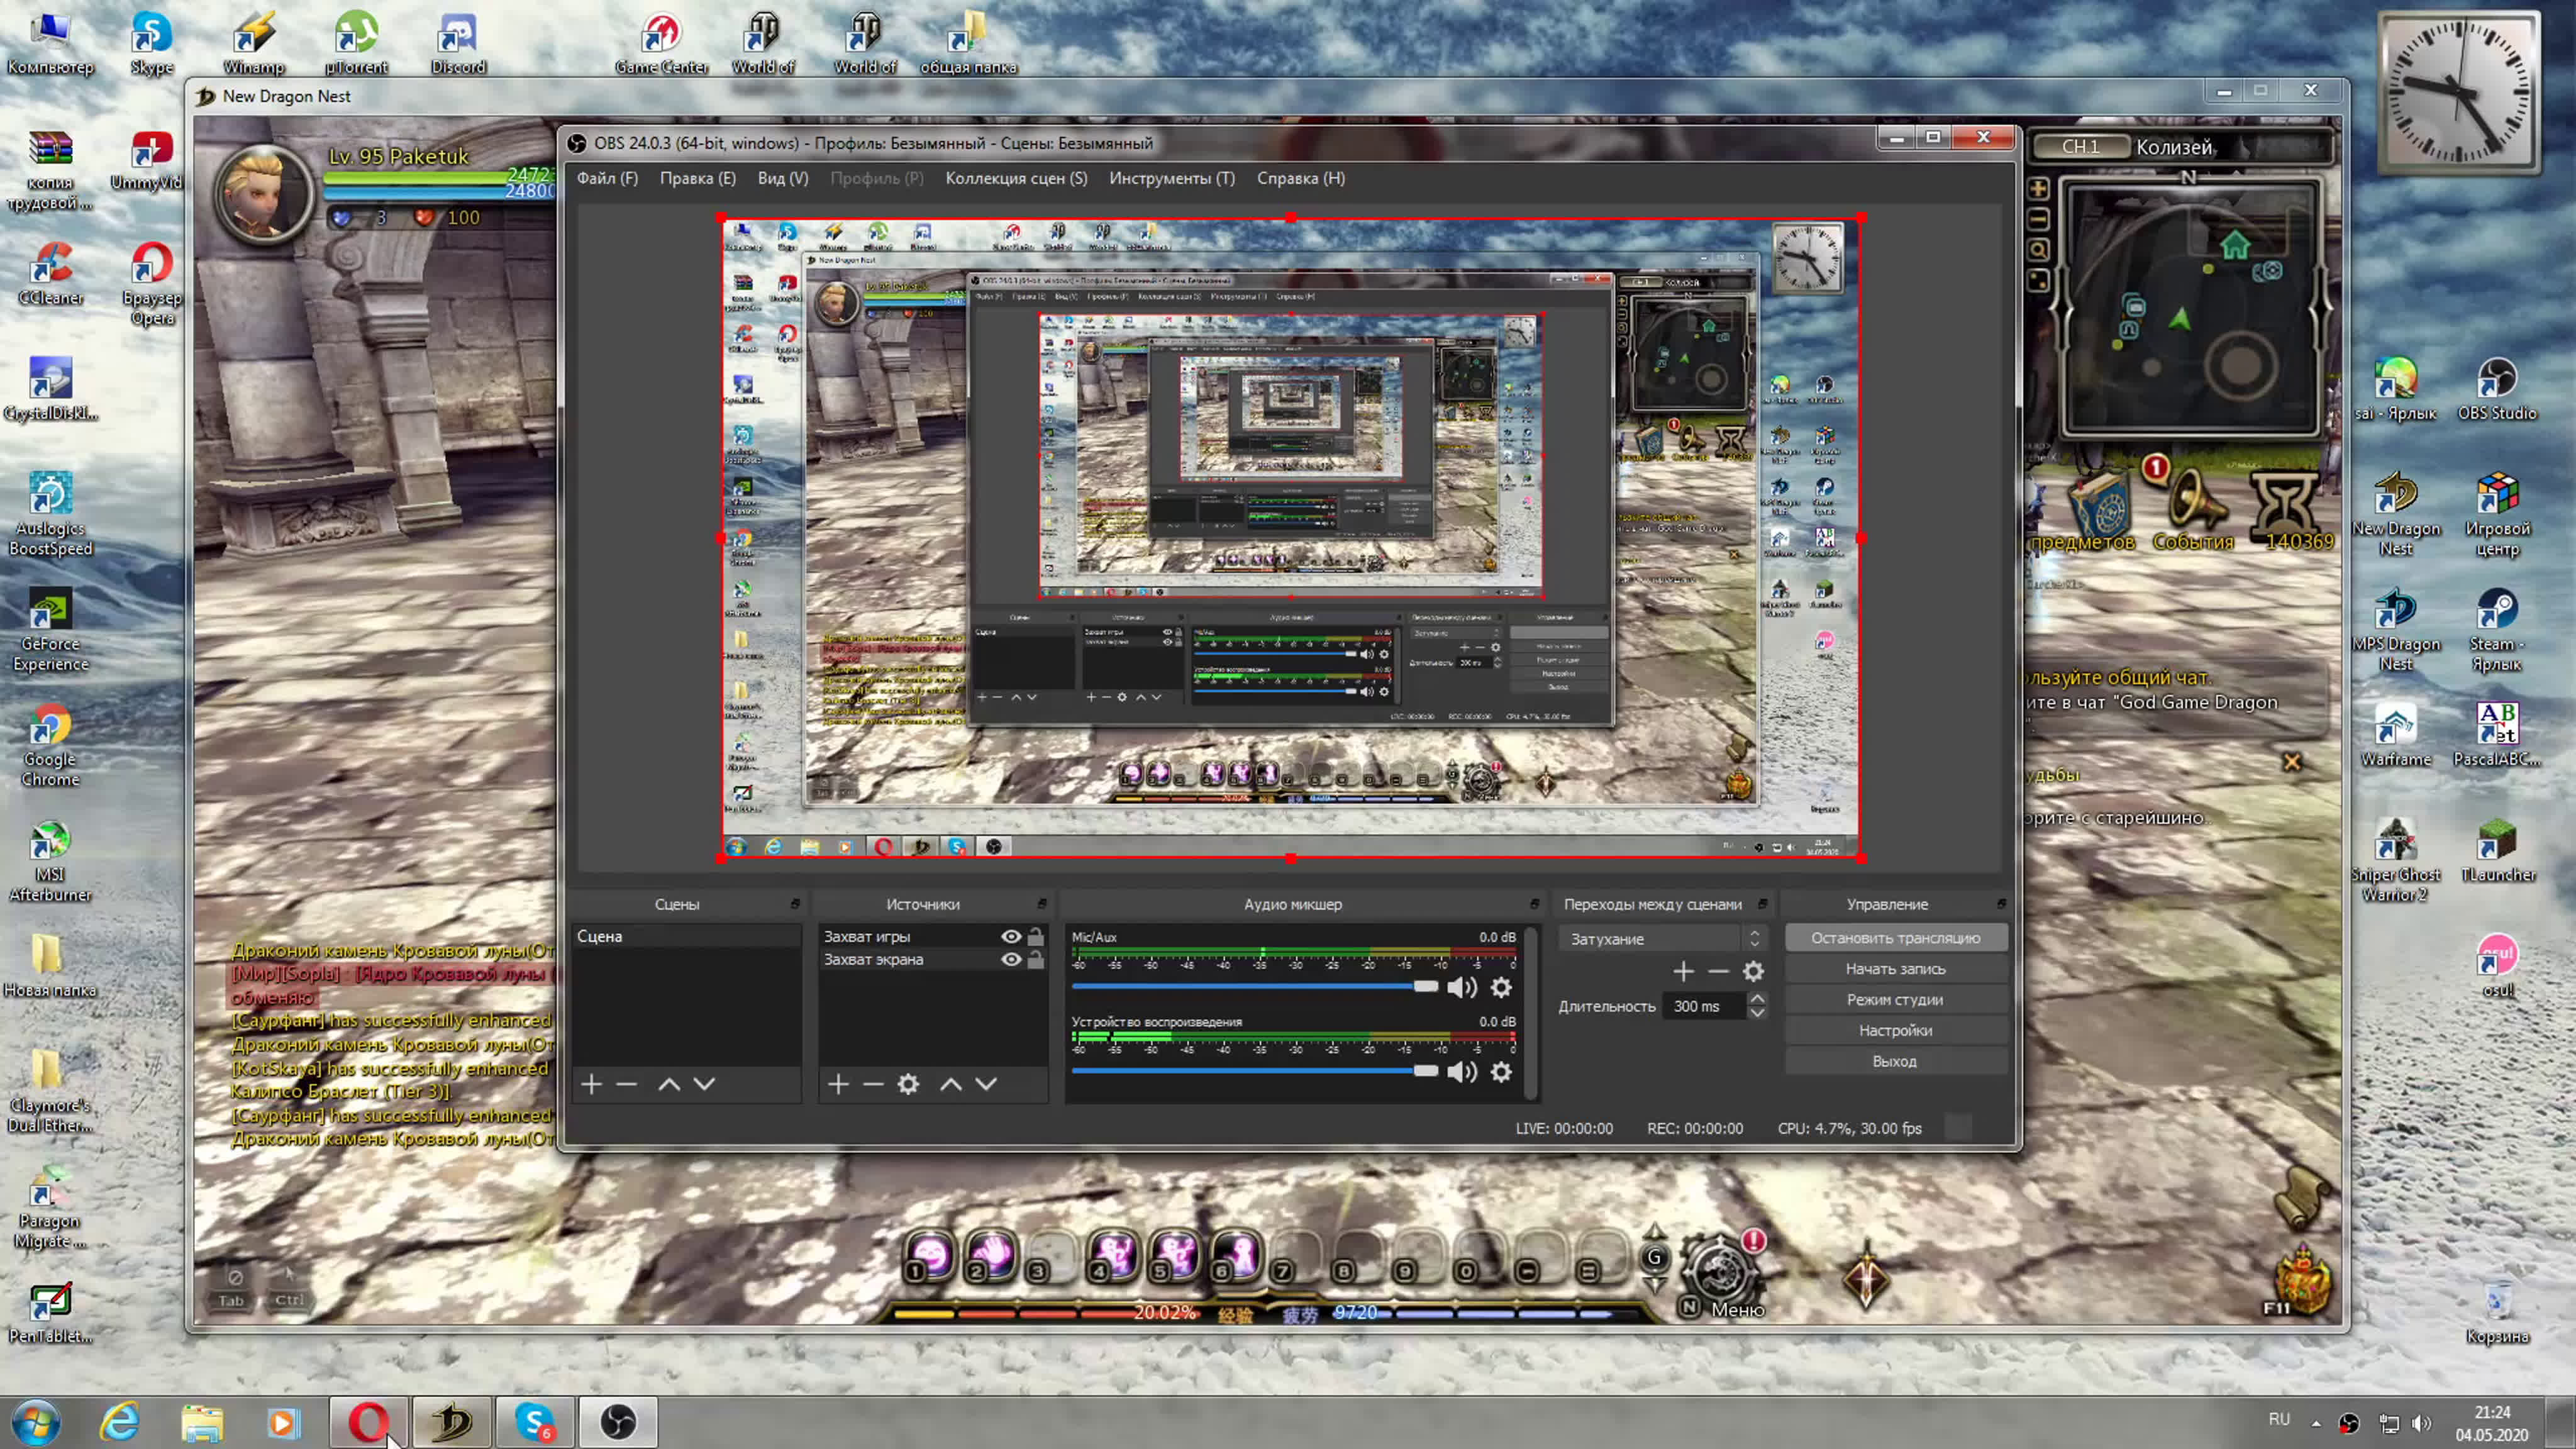Add a scene transition with the plus icon
Image resolution: width=2576 pixels, height=1449 pixels.
click(1683, 971)
